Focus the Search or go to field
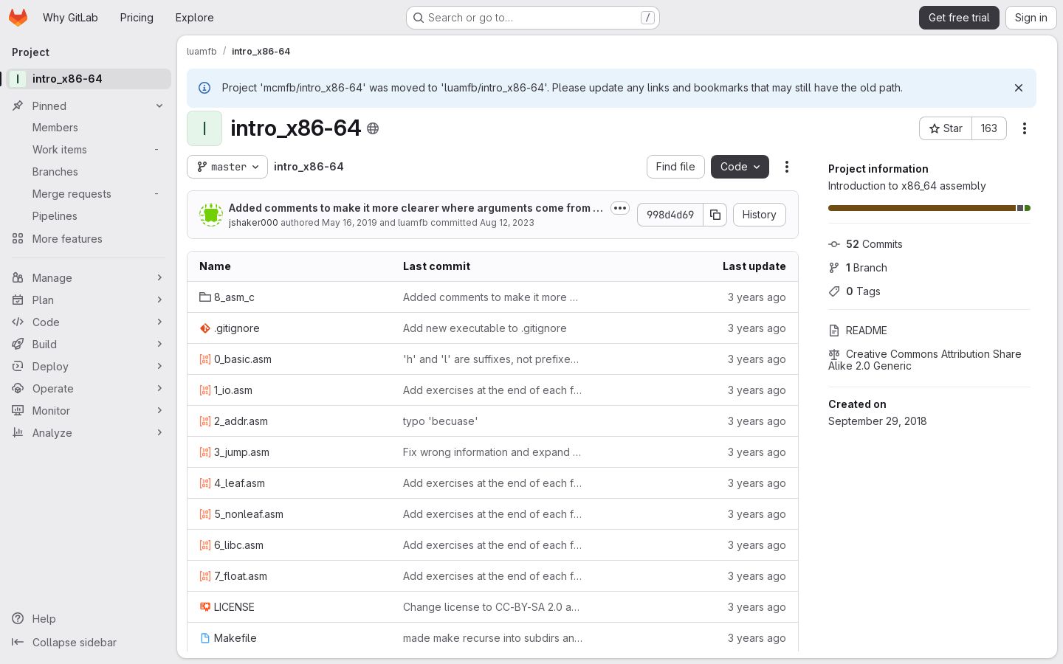Image resolution: width=1063 pixels, height=664 pixels. click(533, 18)
